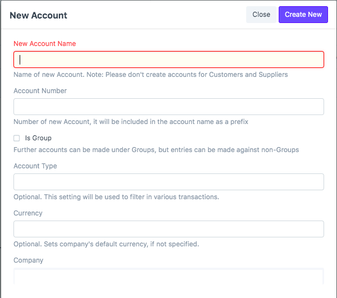Enable the Is Group checkbox
Screen dimensions: 337x298
tap(17, 138)
